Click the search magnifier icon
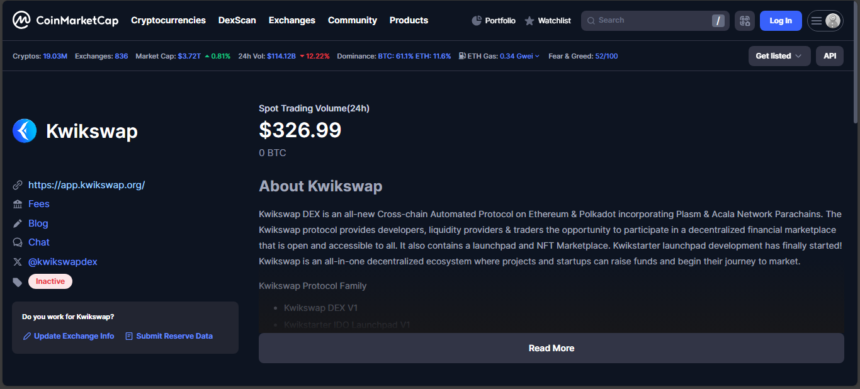Image resolution: width=860 pixels, height=389 pixels. pyautogui.click(x=591, y=21)
